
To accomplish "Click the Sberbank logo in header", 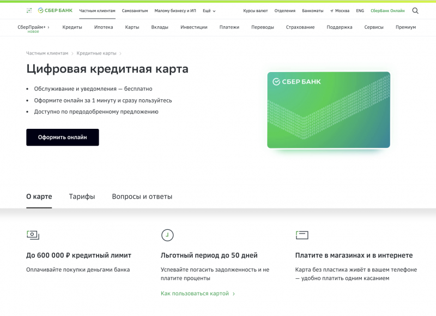I will [55, 10].
